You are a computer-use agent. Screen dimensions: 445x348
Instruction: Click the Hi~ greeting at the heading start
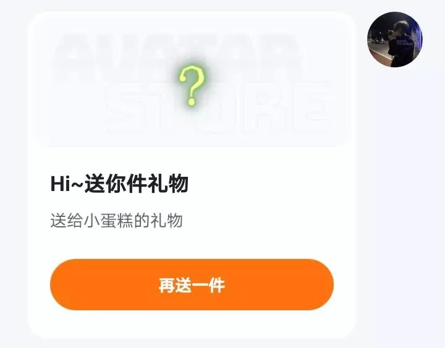67,184
